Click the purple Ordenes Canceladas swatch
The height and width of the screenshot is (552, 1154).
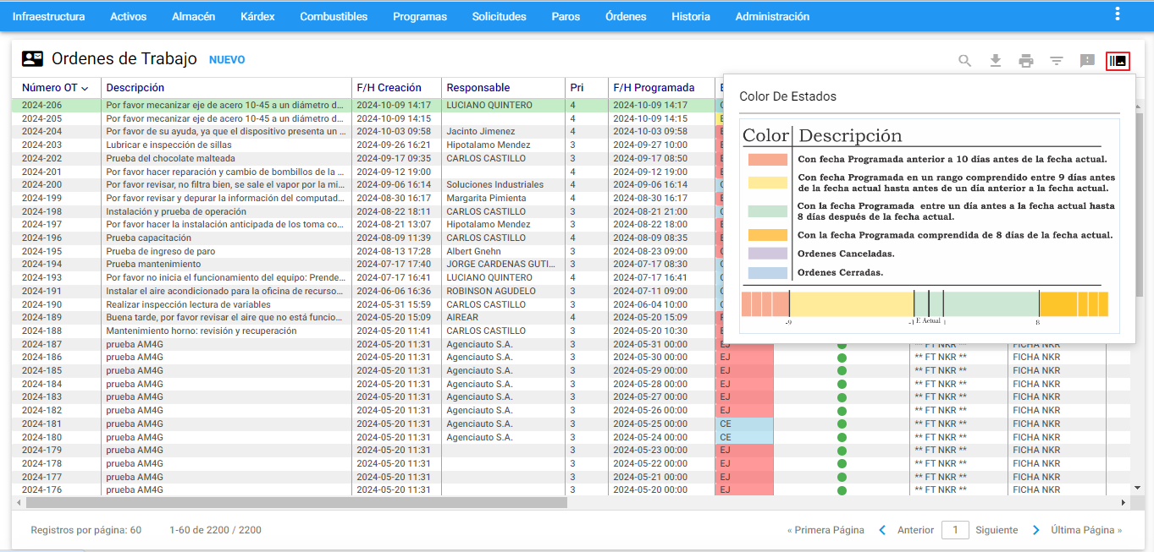click(x=767, y=254)
